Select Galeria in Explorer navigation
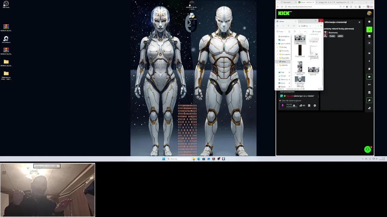 [x=282, y=40]
